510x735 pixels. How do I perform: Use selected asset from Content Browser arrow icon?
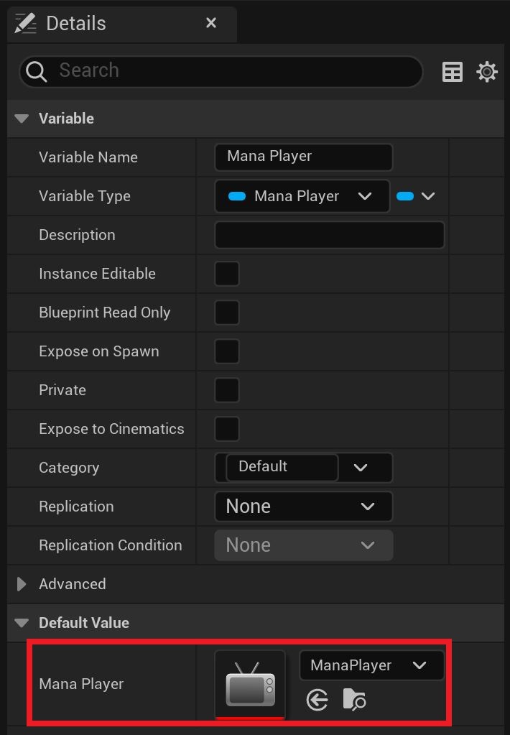[317, 700]
